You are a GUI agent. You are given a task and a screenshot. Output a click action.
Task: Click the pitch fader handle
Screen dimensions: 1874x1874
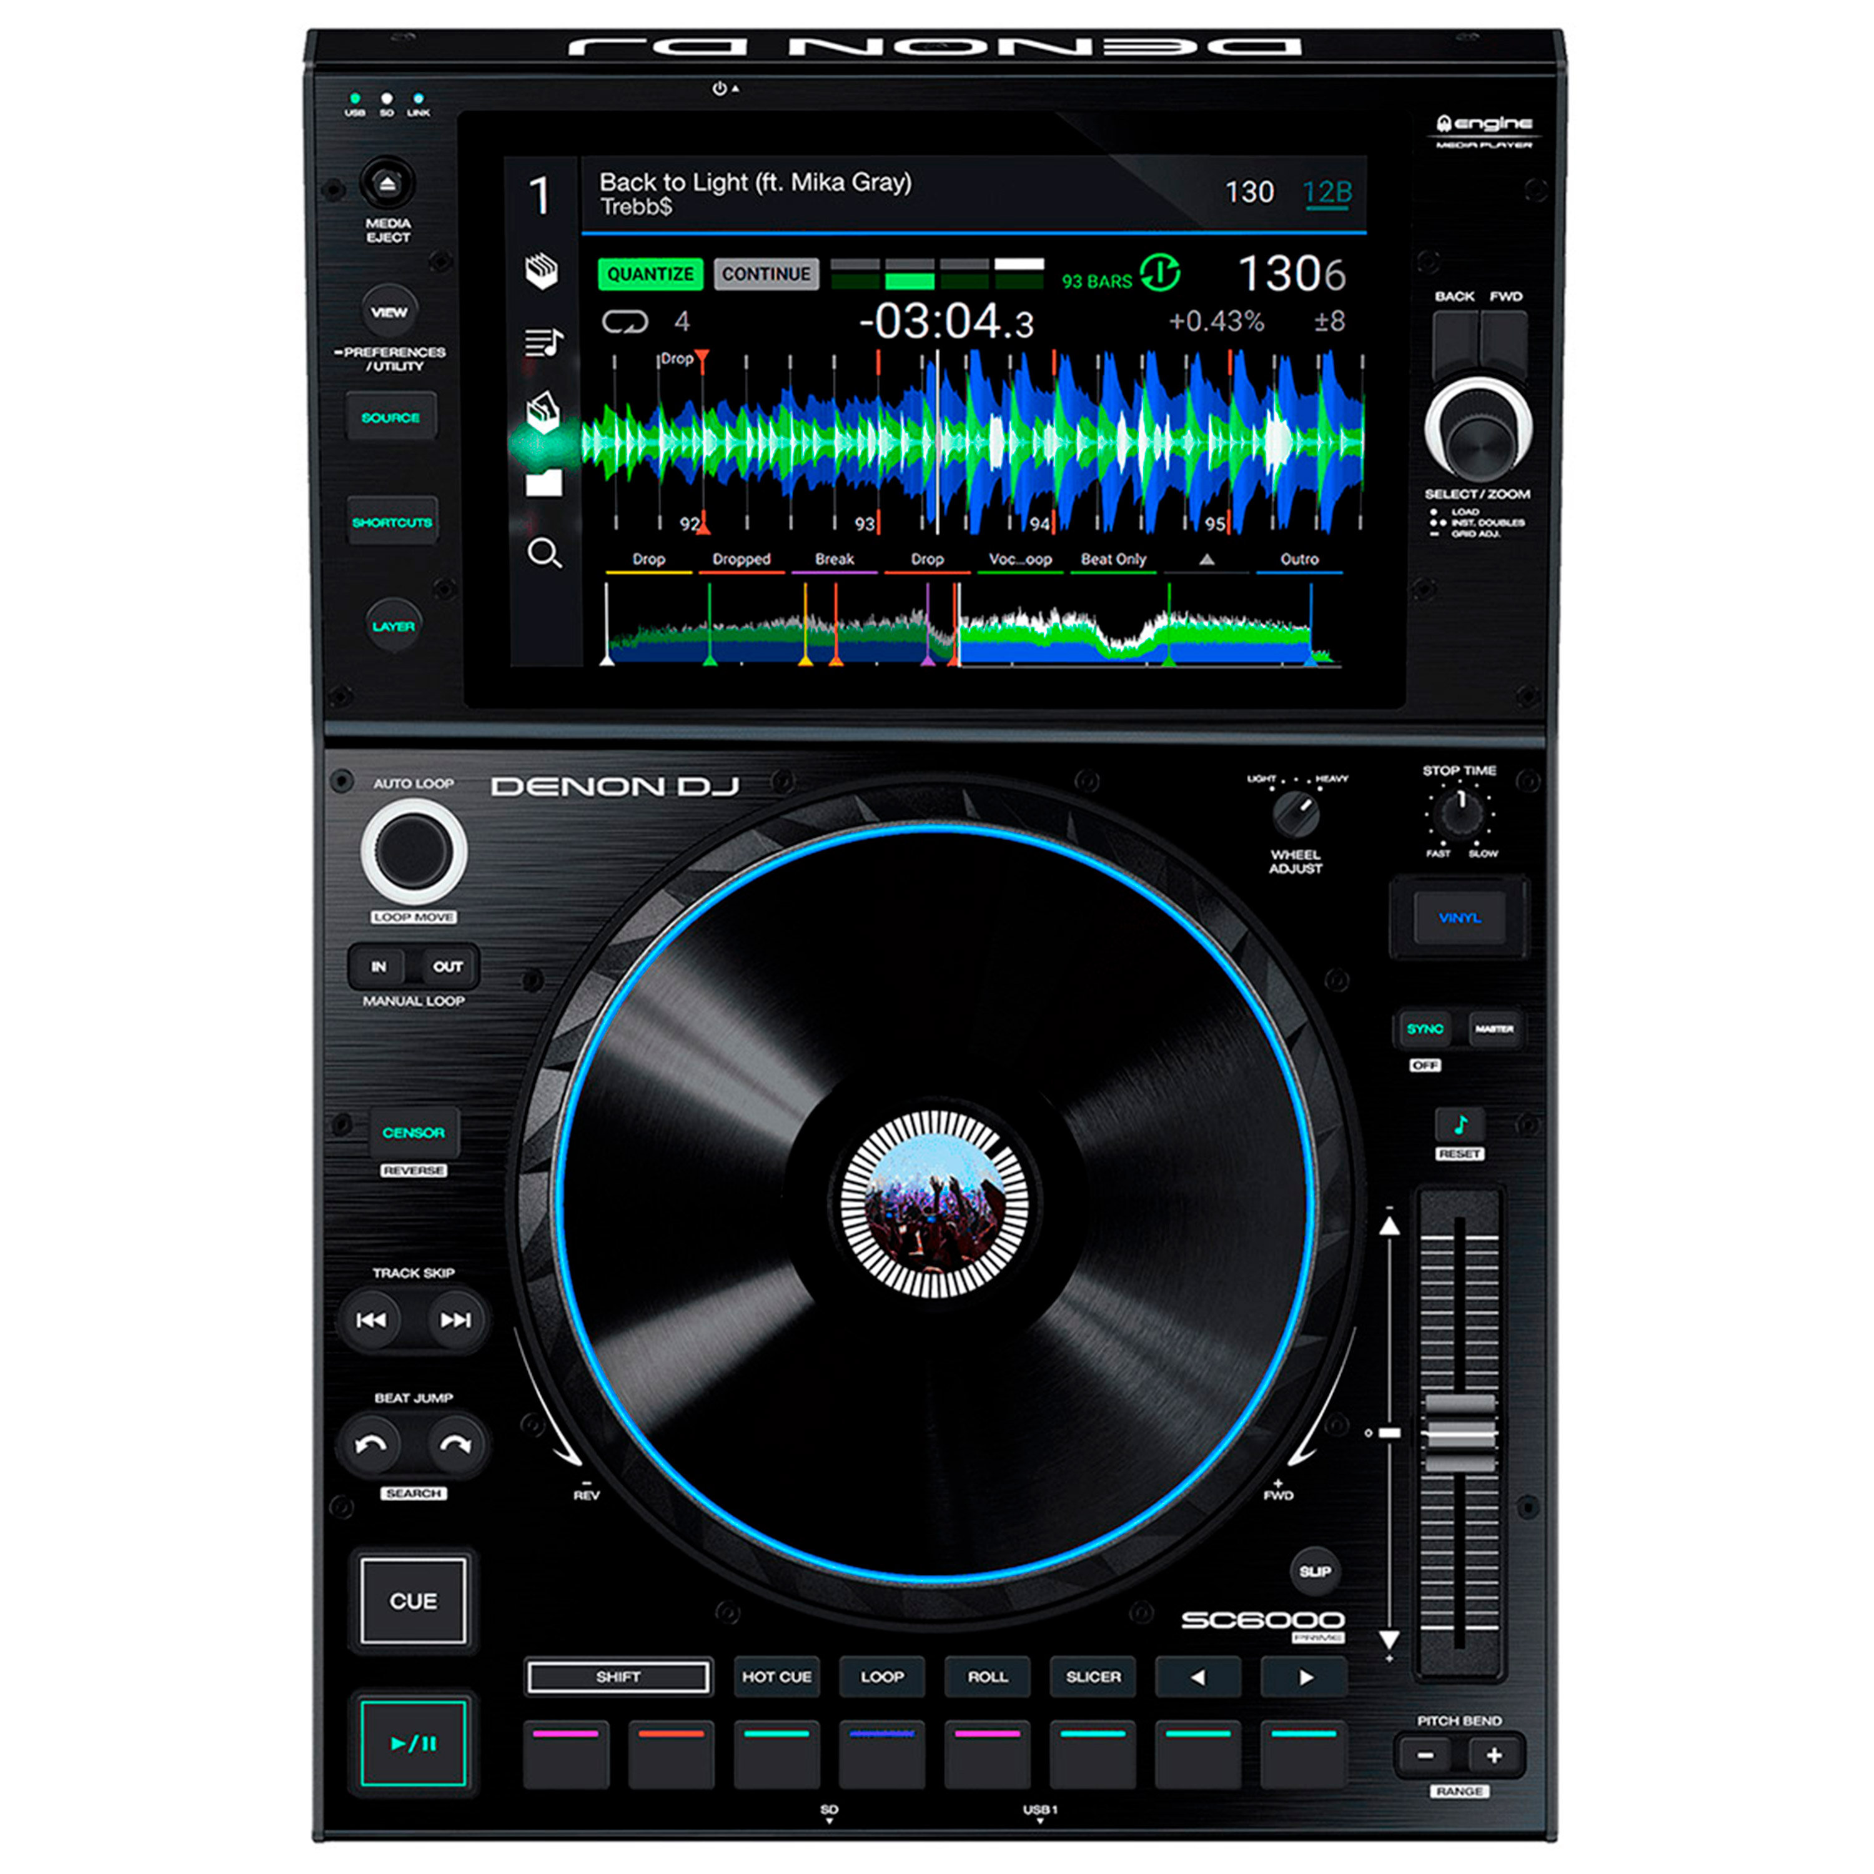pos(1460,1434)
